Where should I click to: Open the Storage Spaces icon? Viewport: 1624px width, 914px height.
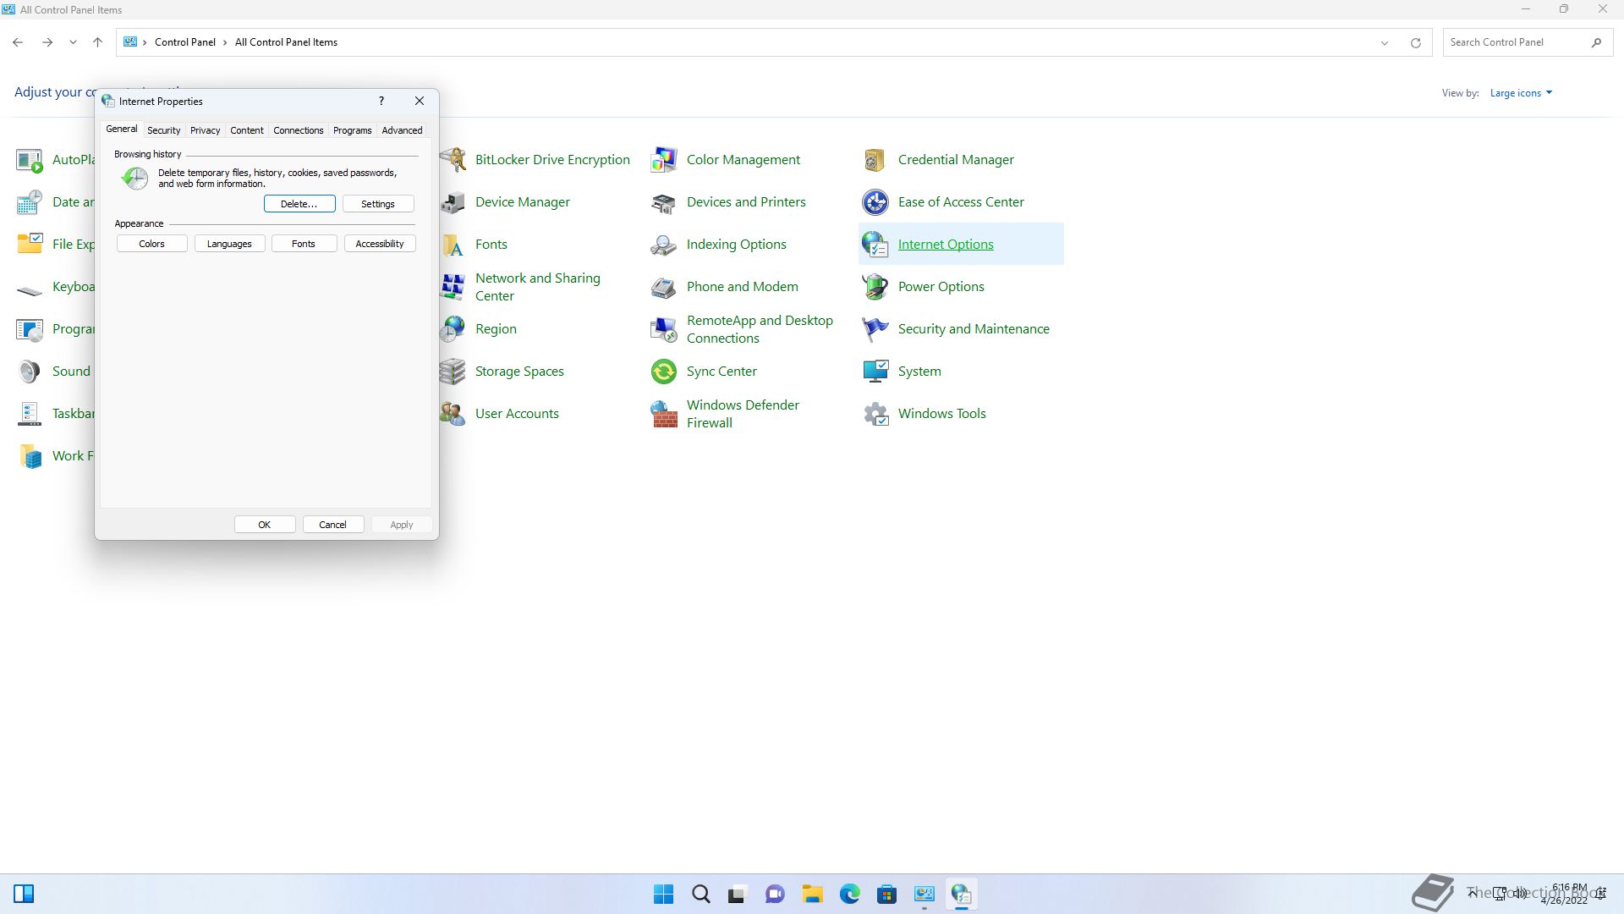pos(453,371)
